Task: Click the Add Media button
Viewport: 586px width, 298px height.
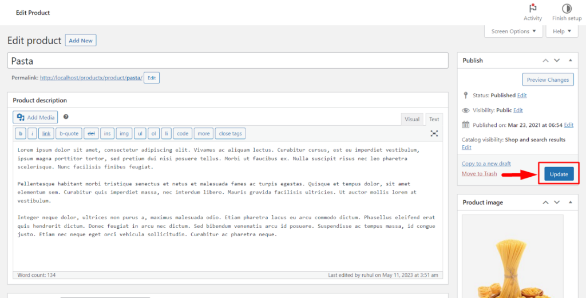Action: click(35, 117)
